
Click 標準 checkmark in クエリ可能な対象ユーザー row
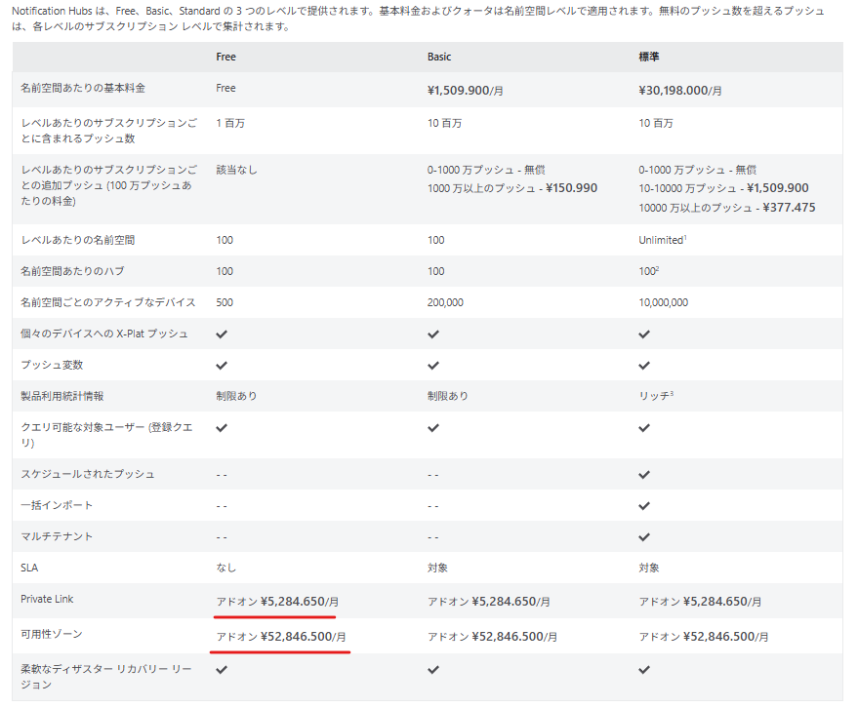tap(644, 427)
